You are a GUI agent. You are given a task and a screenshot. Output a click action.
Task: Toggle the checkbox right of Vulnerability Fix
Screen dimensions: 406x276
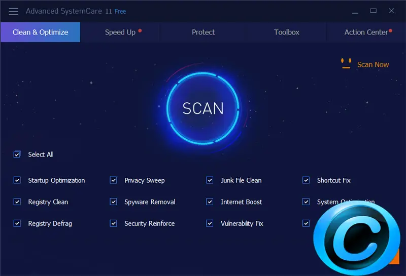coord(306,223)
